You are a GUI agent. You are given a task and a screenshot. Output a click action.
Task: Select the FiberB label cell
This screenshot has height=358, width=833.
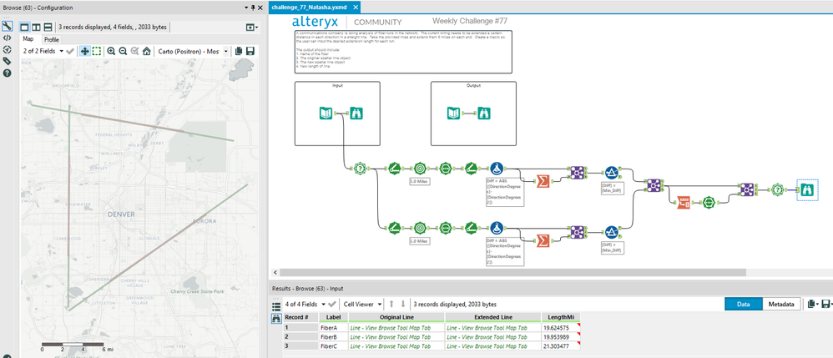(x=333, y=337)
